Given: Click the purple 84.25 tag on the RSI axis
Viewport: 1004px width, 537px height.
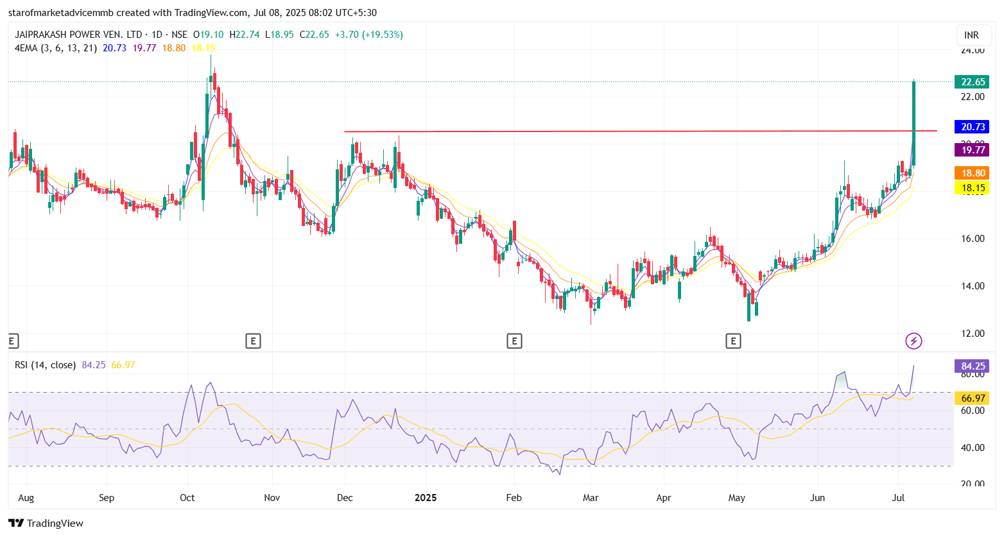Looking at the screenshot, I should [972, 366].
